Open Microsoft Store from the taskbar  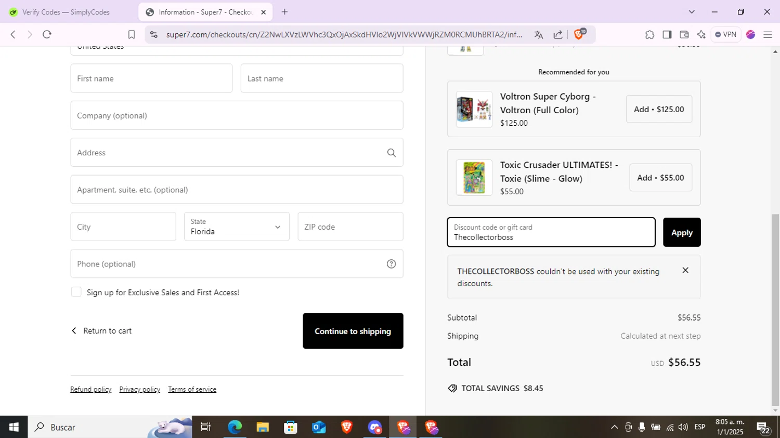[x=291, y=427]
